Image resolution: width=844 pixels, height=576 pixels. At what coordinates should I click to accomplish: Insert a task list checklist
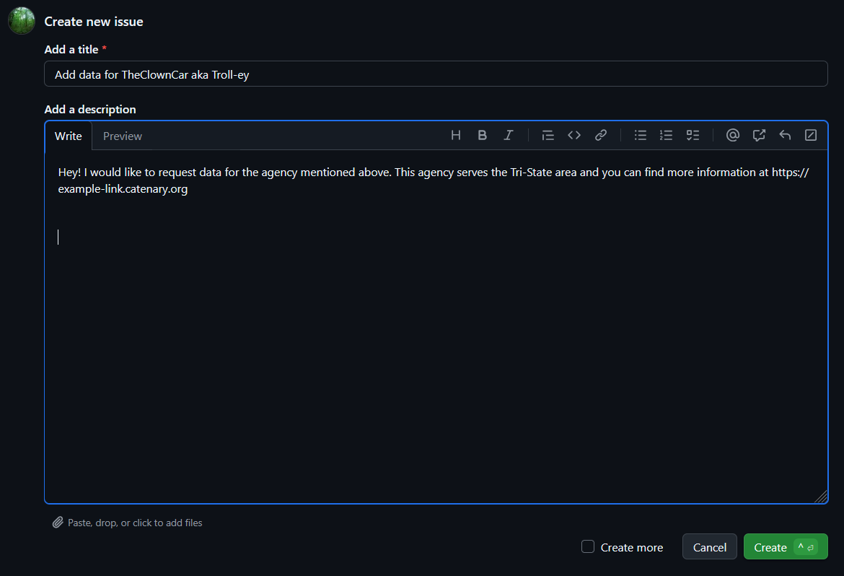click(x=693, y=135)
